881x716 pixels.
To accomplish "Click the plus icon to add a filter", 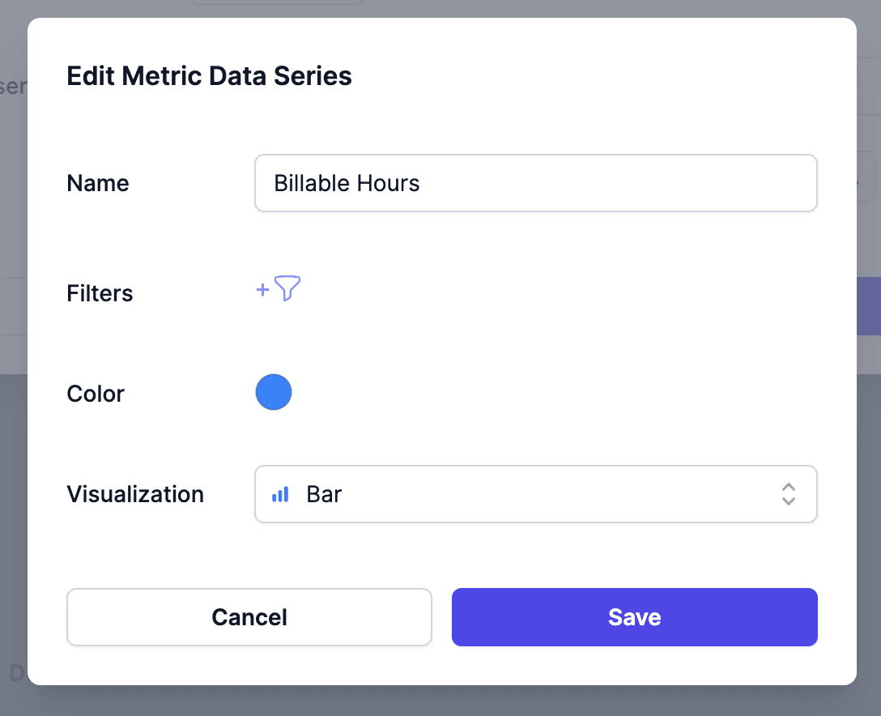I will (262, 289).
